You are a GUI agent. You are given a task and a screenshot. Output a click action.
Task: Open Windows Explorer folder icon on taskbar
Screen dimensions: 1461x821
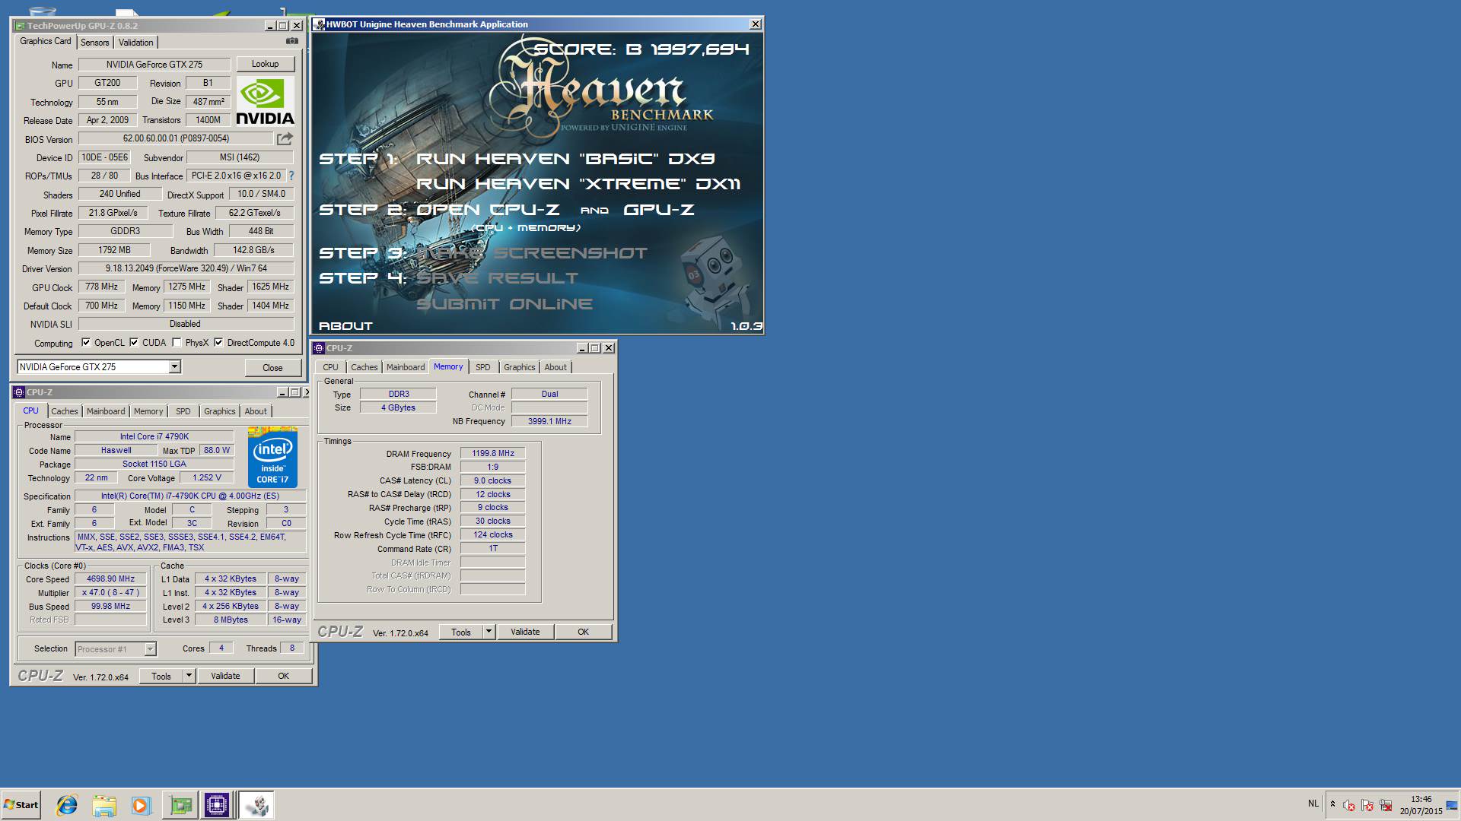104,805
